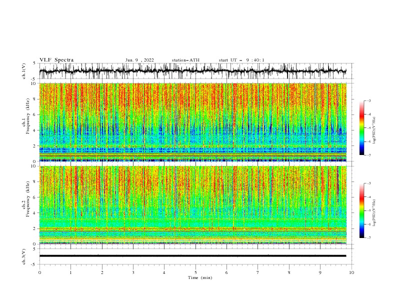This screenshot has width=396, height=306.
Task: Click the ch.2 spectrogram color scale bar
Action: [x=361, y=210]
